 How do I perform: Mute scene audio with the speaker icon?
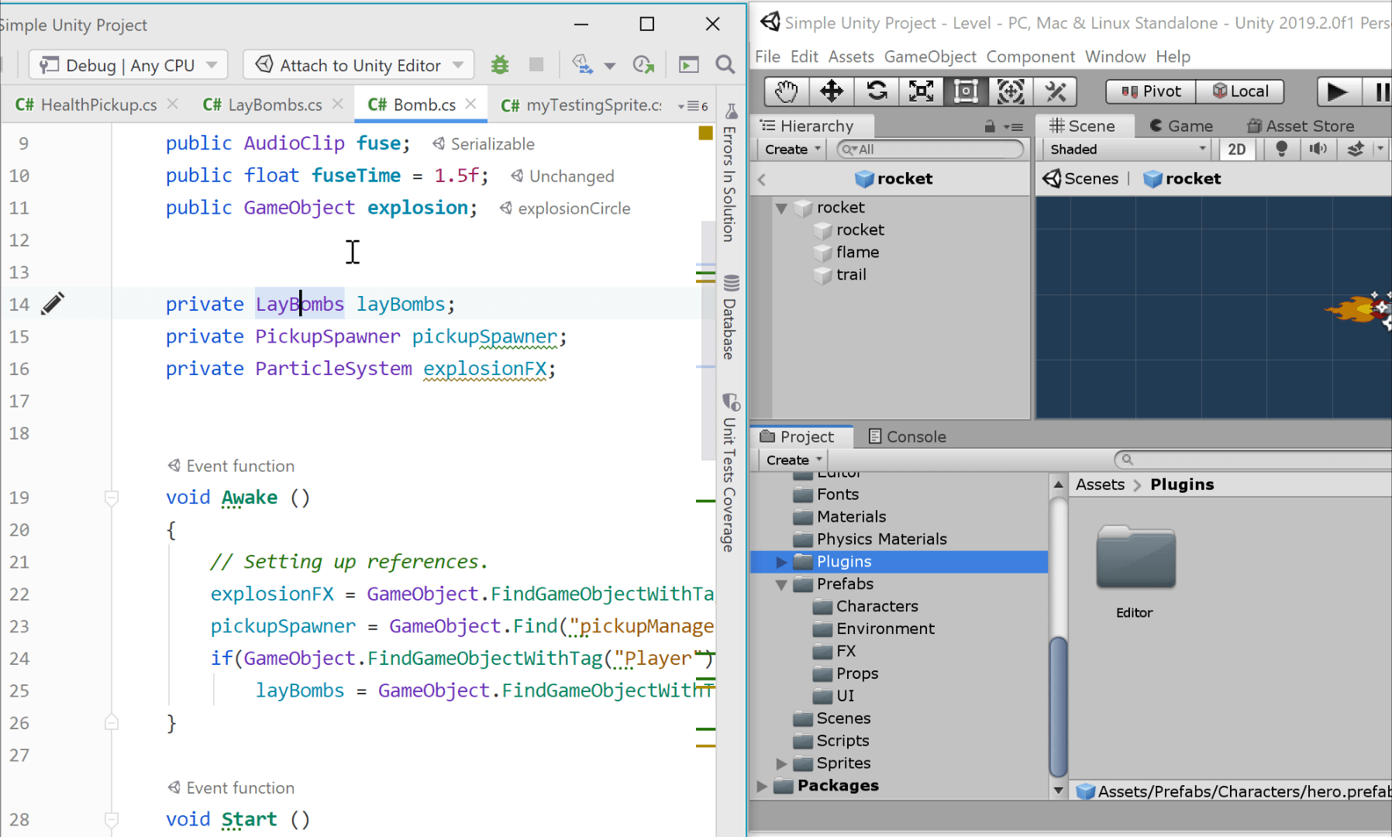[x=1318, y=149]
